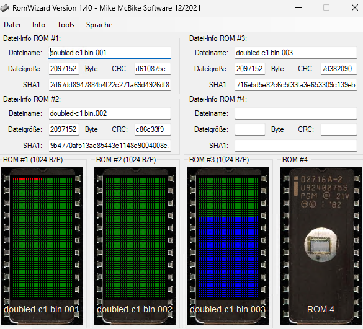The height and width of the screenshot is (329, 363).
Task: Click the ROM #3 chip image
Action: point(228,245)
